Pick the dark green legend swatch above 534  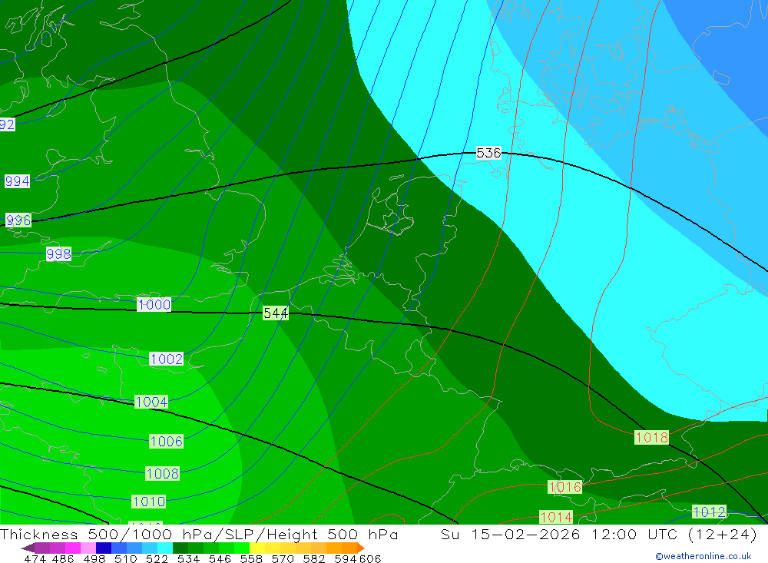pyautogui.click(x=180, y=548)
